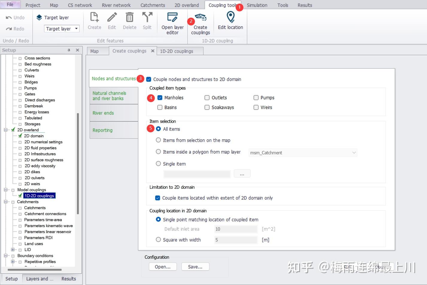Image resolution: width=427 pixels, height=285 pixels.
Task: Close the Create couplings tab
Action: click(x=153, y=51)
